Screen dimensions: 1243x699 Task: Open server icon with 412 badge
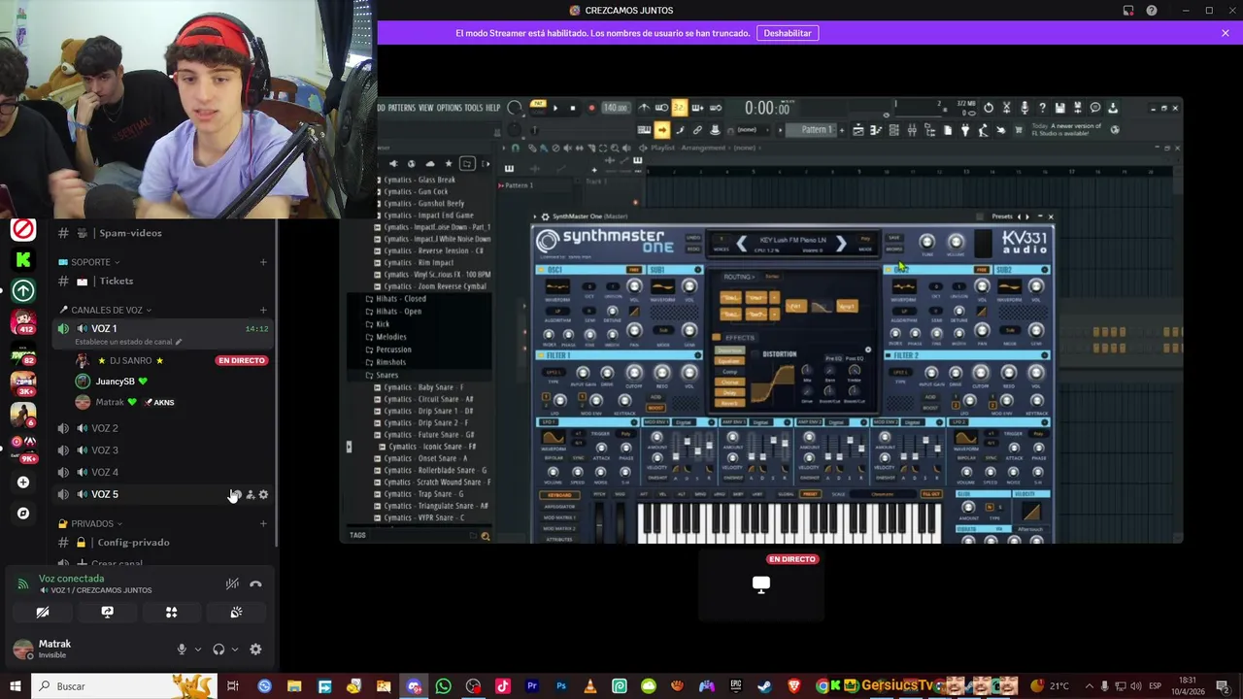23,321
